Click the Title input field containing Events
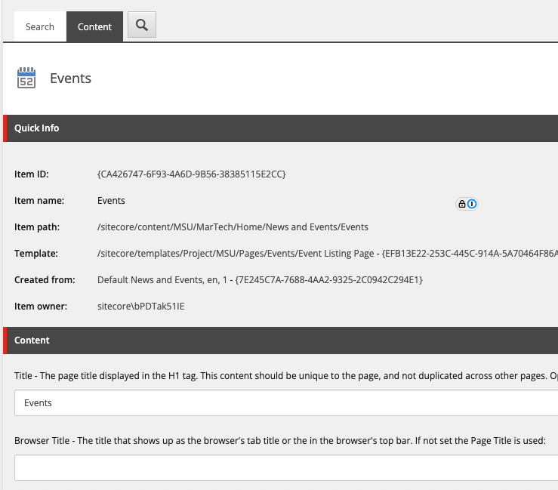558x490 pixels. (286, 403)
